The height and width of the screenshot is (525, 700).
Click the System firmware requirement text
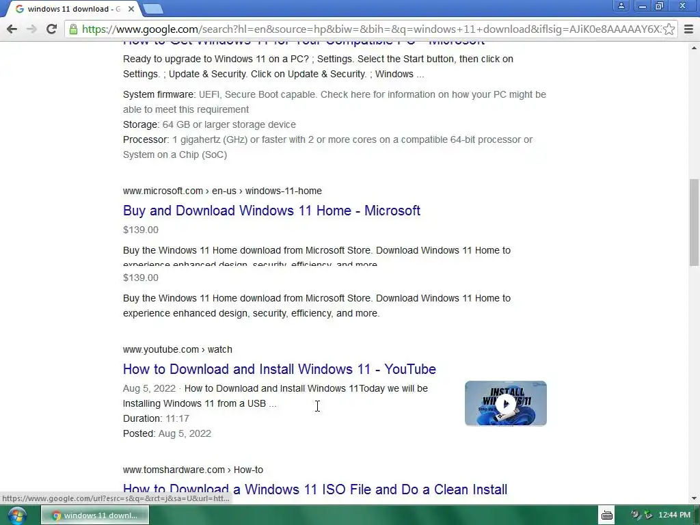[x=334, y=103]
